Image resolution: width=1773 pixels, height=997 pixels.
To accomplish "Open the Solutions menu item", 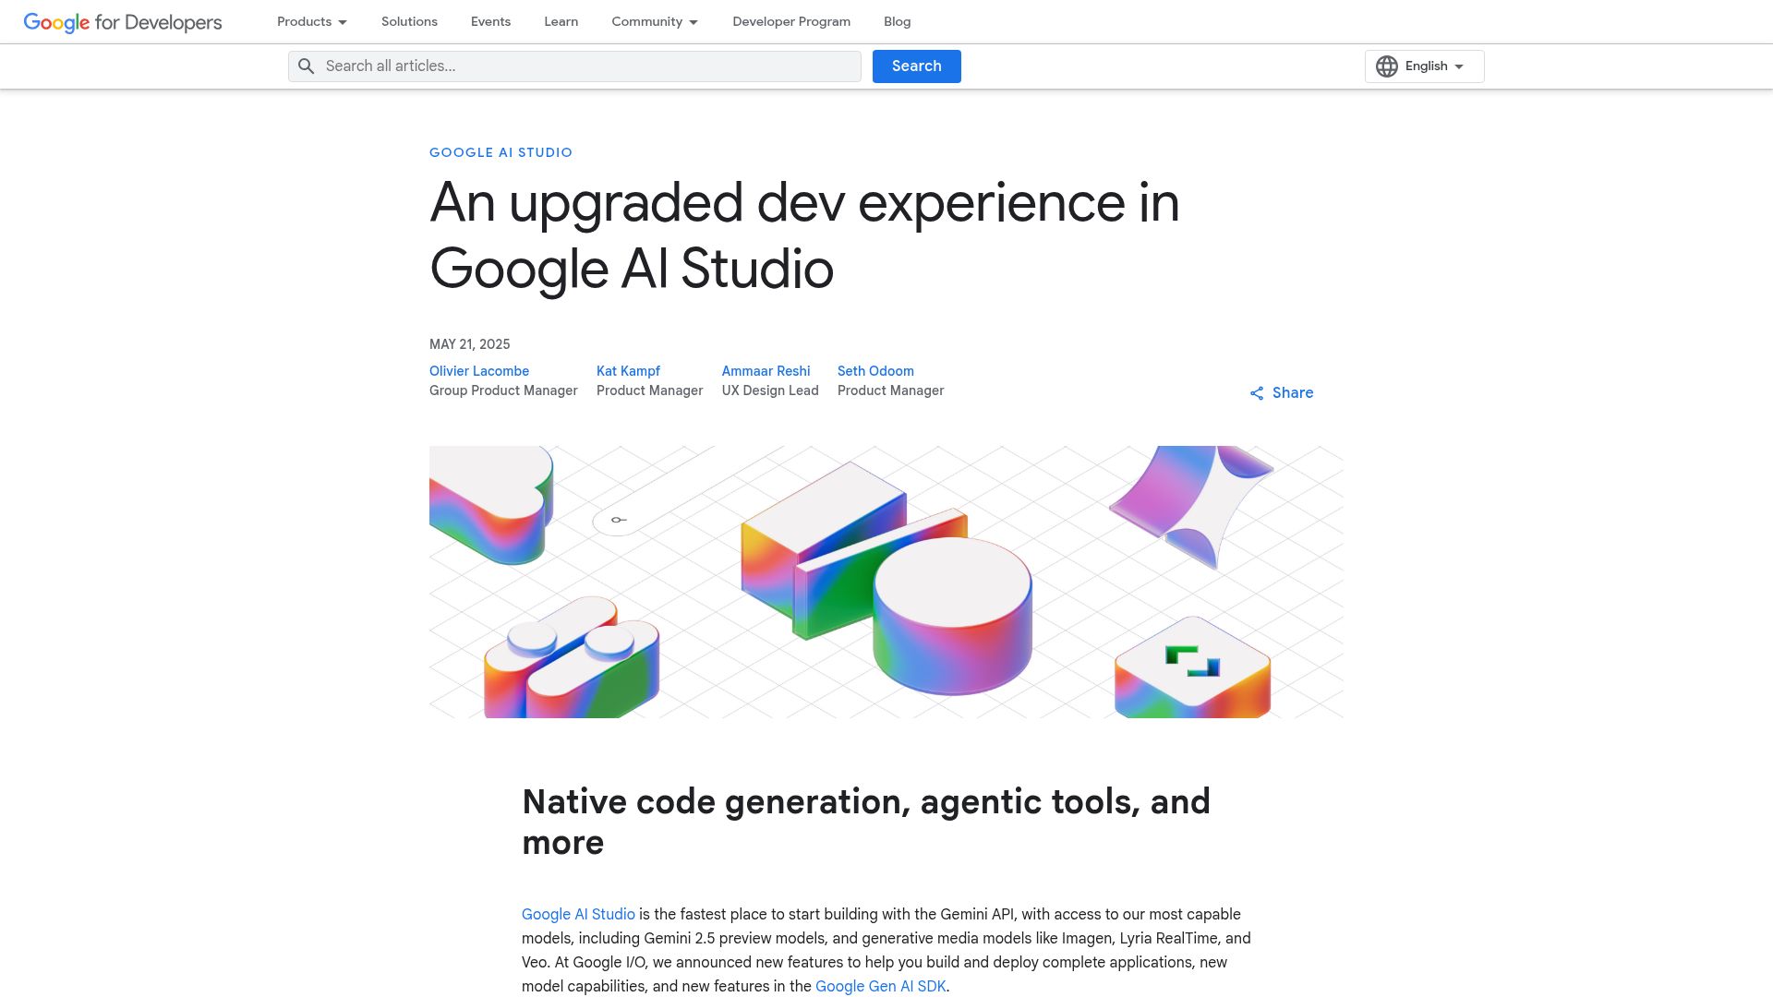I will (x=409, y=21).
